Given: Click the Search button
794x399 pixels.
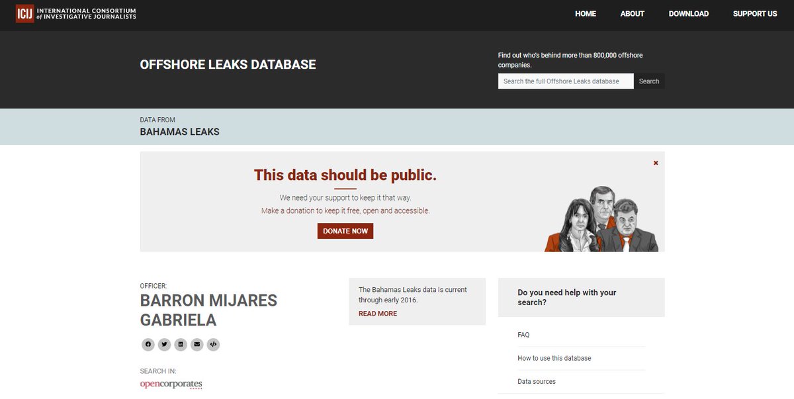Looking at the screenshot, I should (x=649, y=81).
